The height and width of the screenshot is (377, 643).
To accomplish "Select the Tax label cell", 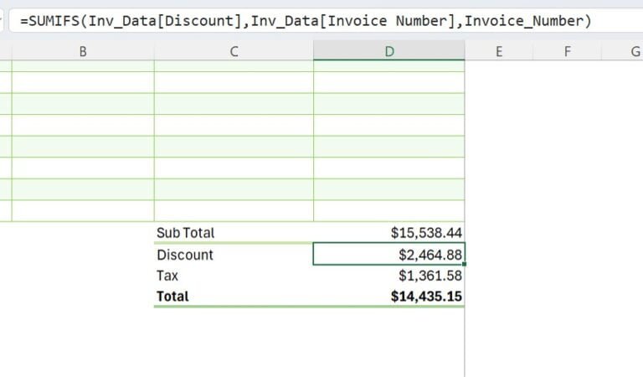I will point(234,276).
